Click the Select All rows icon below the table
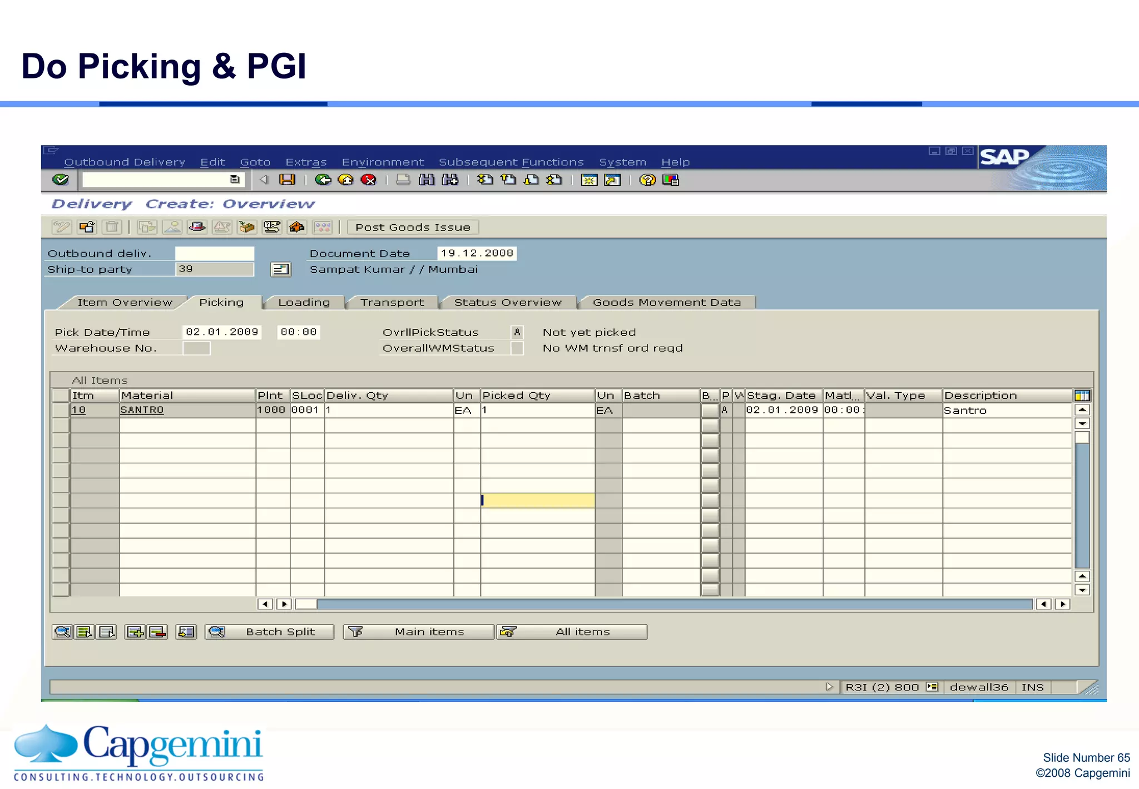Screen dimensions: 1139x789 click(x=85, y=632)
